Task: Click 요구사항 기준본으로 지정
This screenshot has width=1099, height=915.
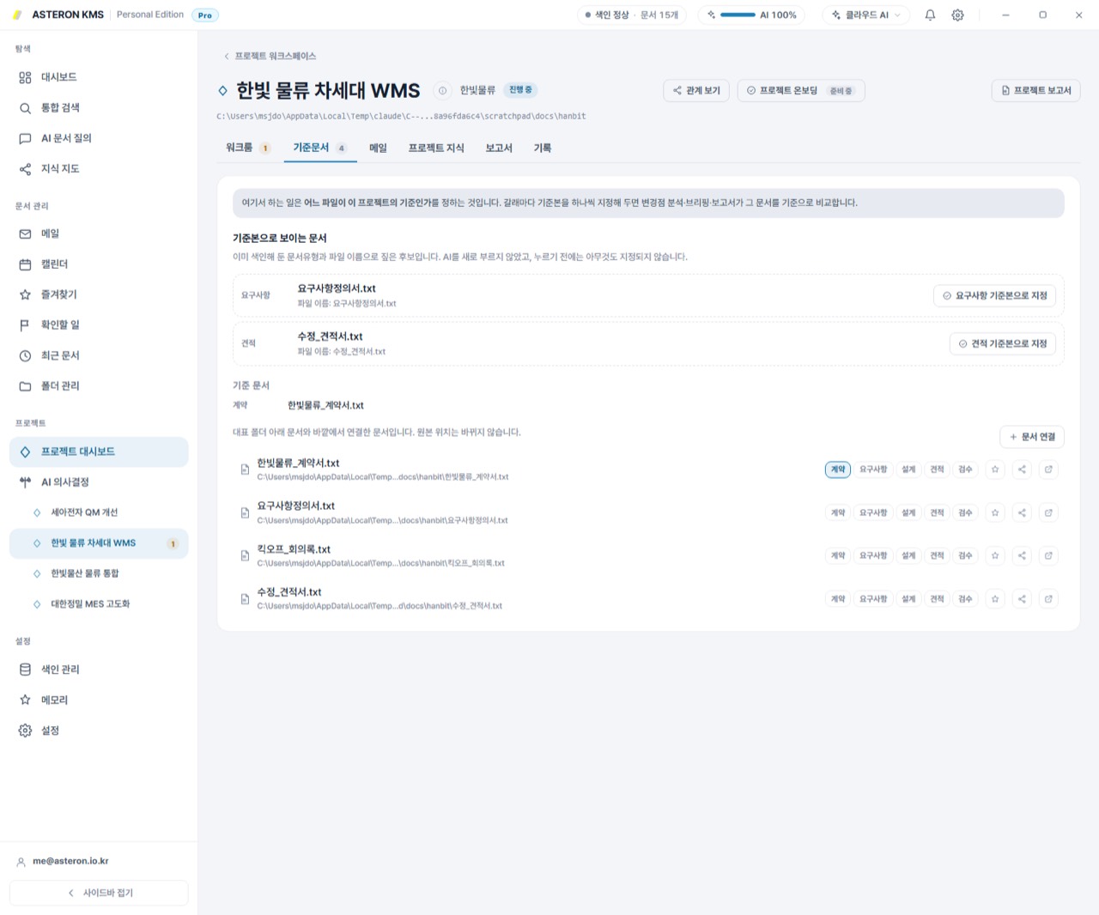Action: [x=994, y=295]
